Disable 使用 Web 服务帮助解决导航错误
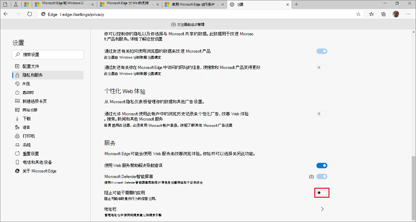Image resolution: width=416 pixels, height=222 pixels. 322,165
